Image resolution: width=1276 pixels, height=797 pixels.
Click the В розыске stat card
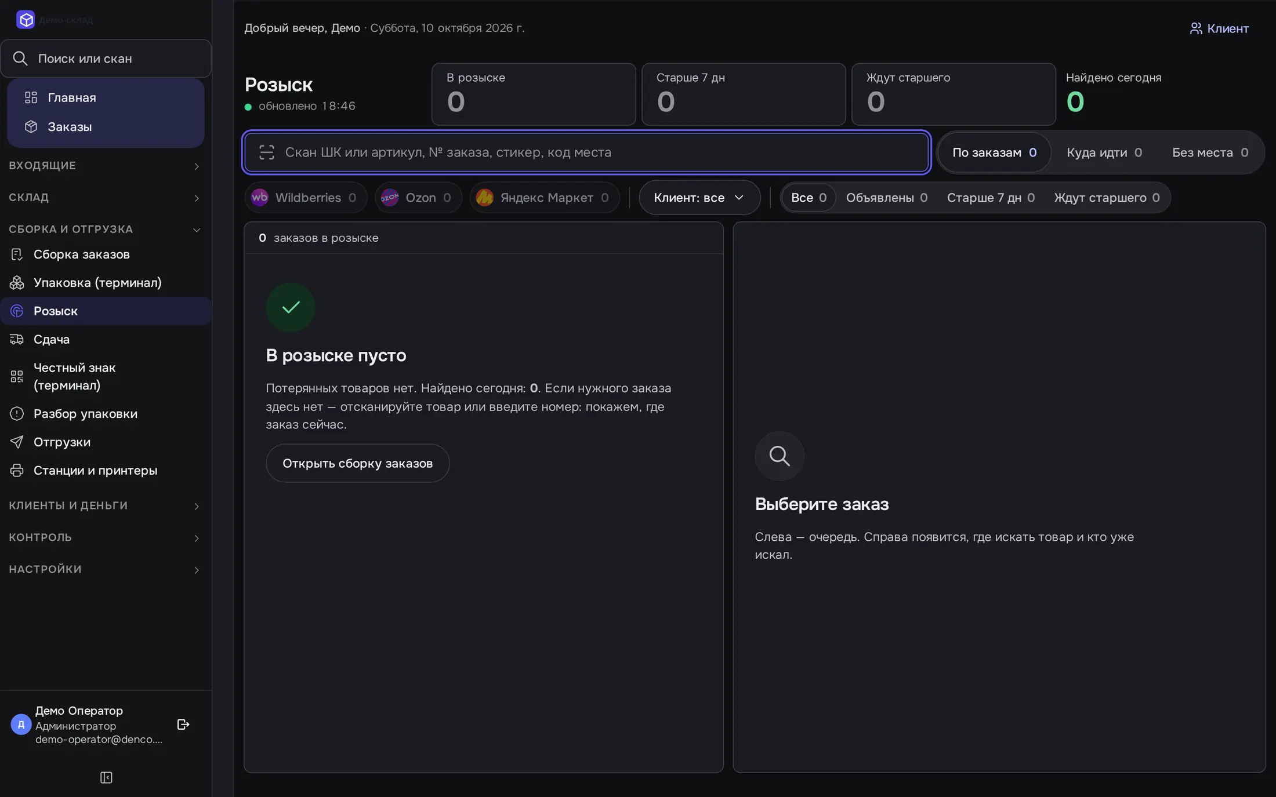[x=534, y=94]
